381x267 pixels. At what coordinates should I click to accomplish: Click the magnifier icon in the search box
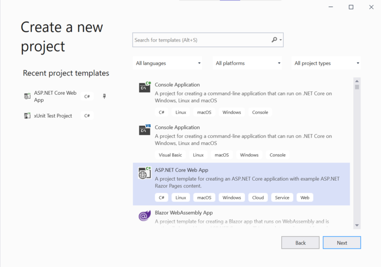click(x=274, y=40)
